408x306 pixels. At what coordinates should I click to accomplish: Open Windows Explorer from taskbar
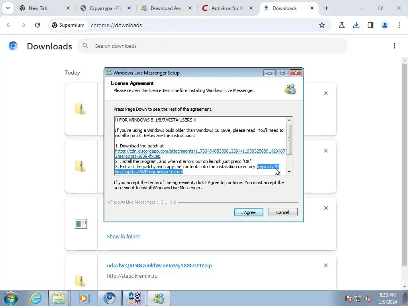click(59, 298)
